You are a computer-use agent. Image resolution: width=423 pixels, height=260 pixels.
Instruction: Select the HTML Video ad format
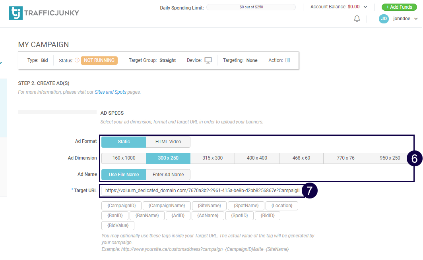[168, 142]
